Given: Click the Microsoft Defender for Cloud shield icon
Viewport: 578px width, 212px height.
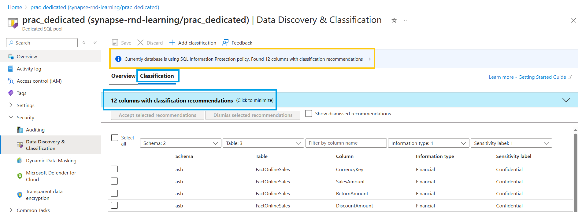Looking at the screenshot, I should pos(20,176).
